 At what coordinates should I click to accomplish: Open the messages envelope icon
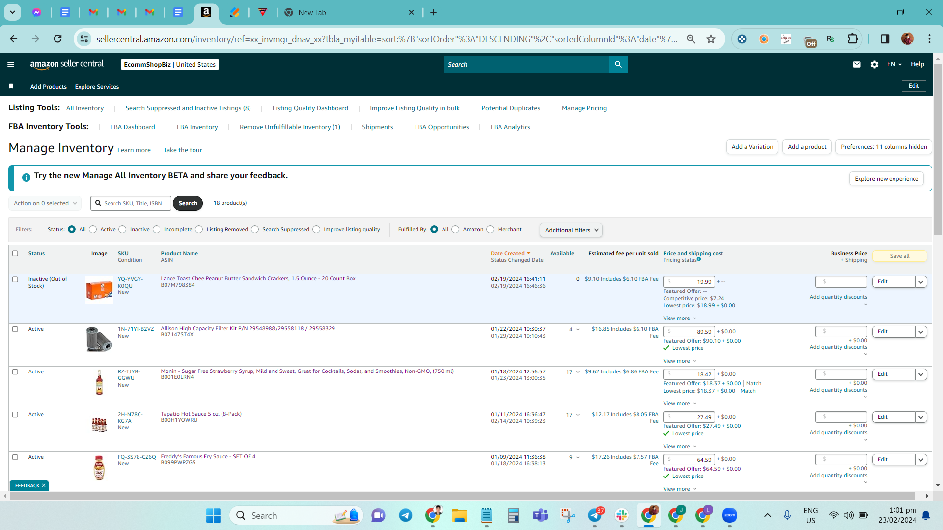(x=857, y=64)
